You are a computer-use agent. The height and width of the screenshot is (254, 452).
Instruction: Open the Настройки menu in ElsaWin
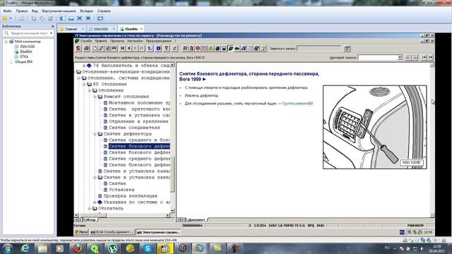pyautogui.click(x=135, y=41)
